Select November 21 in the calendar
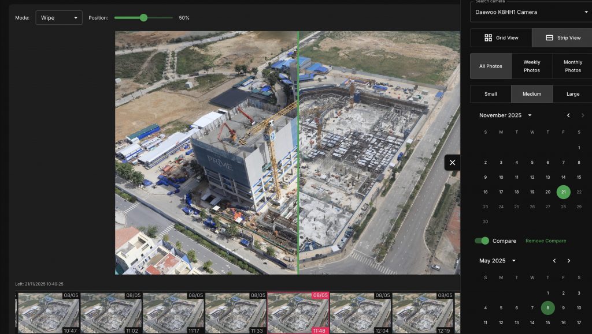This screenshot has height=334, width=592. coord(563,192)
